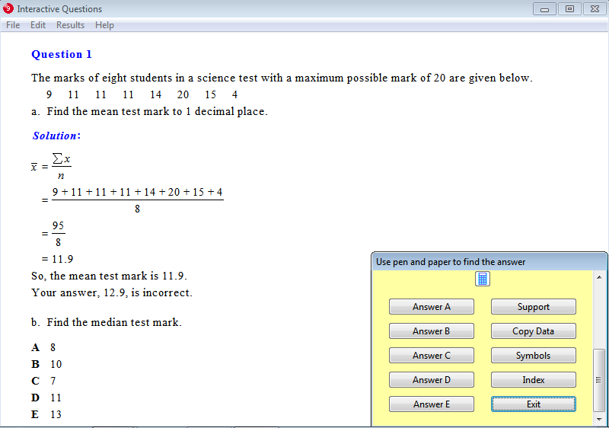Pick the Answer D button

click(x=431, y=380)
